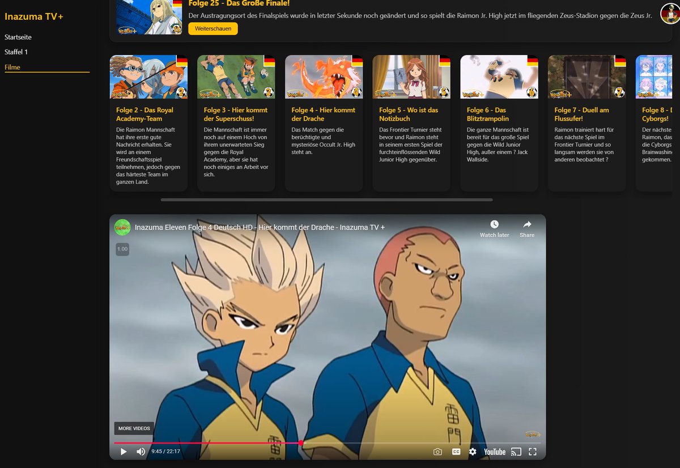
Task: Click the Folge 25 - Das Große Finale! heading
Action: (x=239, y=3)
